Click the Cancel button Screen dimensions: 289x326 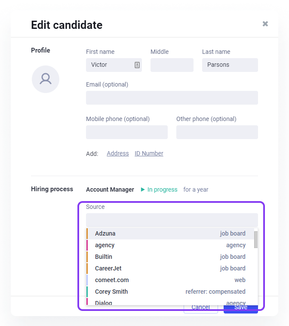200,307
